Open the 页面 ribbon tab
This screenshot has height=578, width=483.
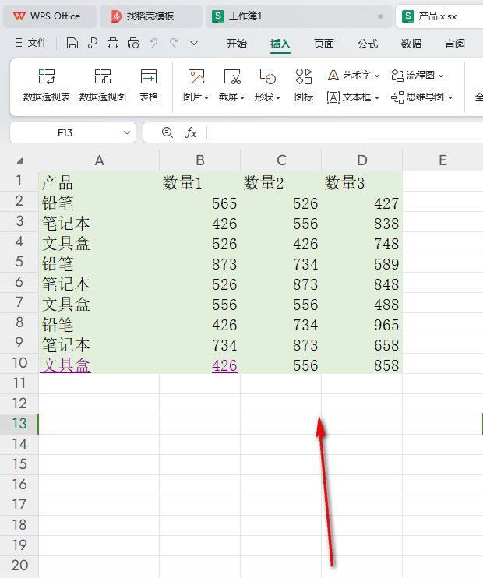324,44
